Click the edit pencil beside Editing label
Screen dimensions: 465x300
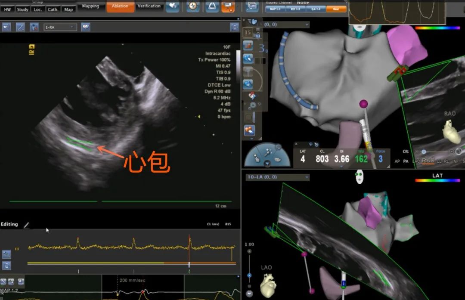point(26,224)
